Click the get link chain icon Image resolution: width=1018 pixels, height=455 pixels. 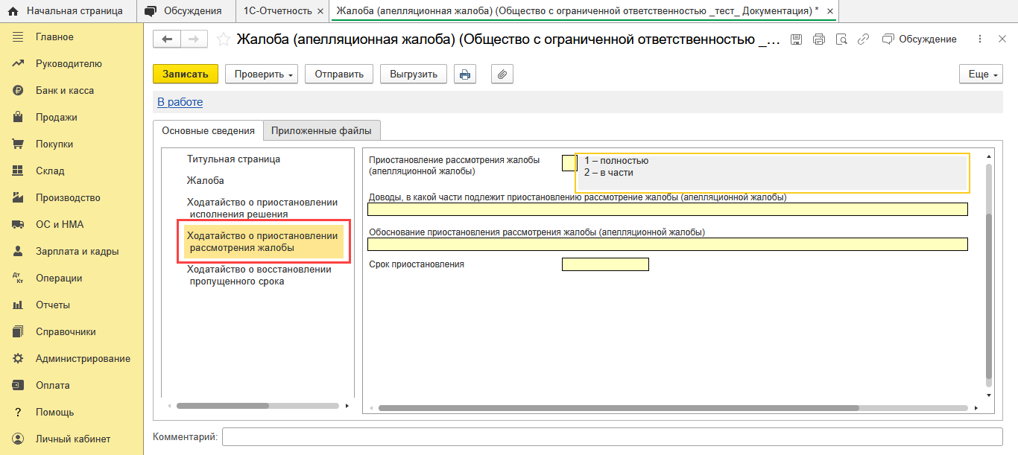tap(864, 39)
